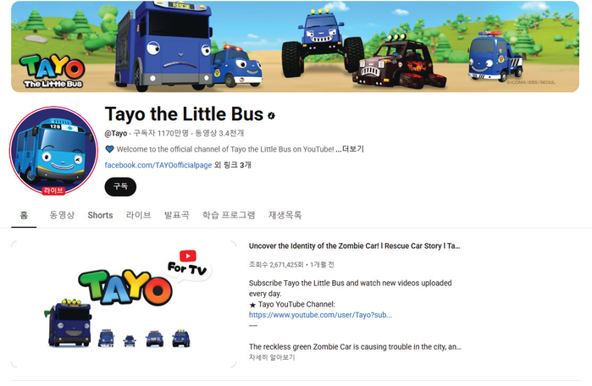Click the blue heart icon in the description

109,150
